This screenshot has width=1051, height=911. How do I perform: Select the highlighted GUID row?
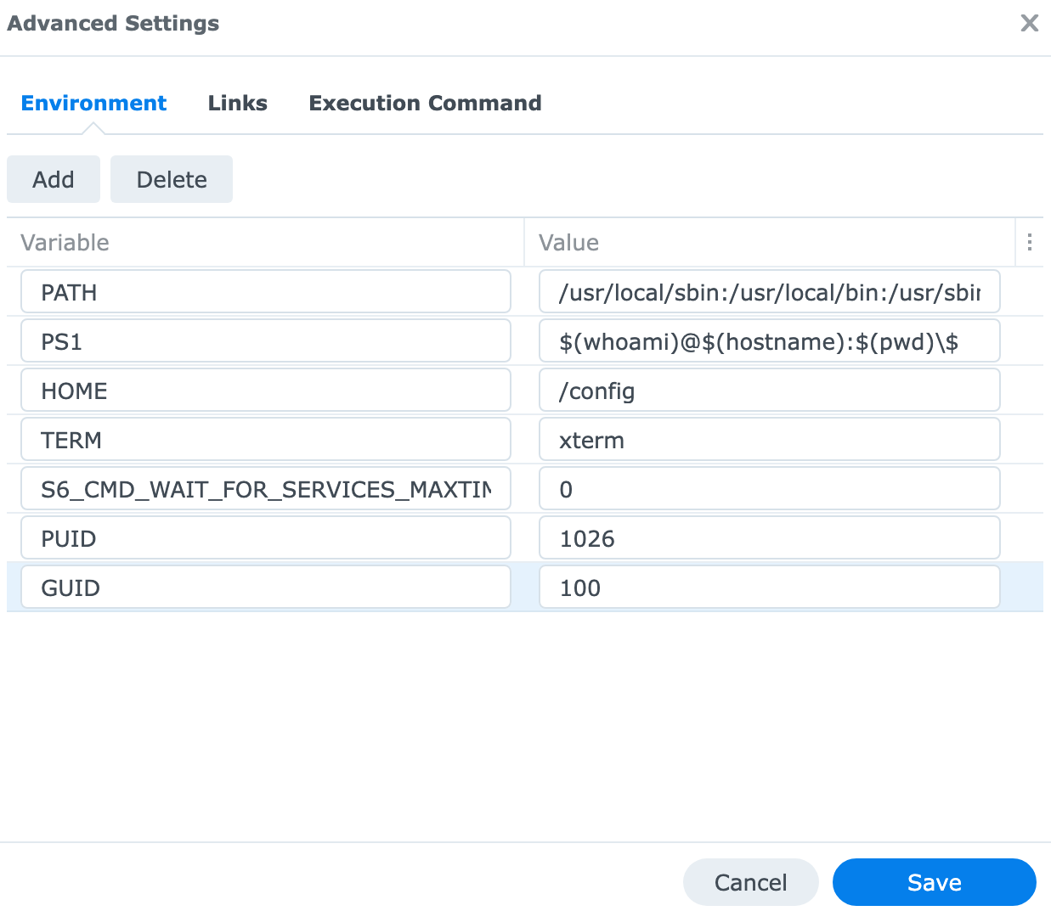[x=525, y=587]
